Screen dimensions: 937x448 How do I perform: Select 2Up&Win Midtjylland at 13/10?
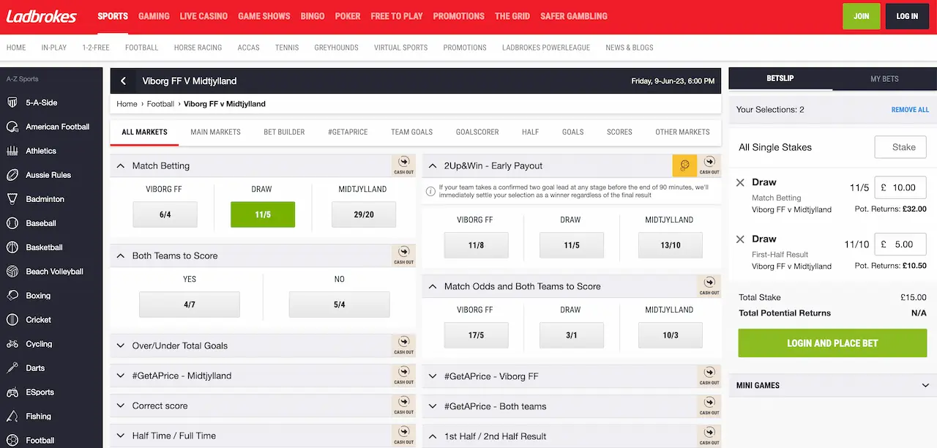[x=671, y=245]
